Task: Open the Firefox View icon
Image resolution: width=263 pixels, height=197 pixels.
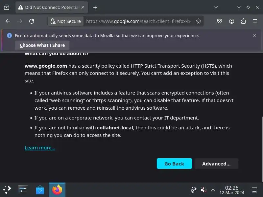Action: pos(7,7)
